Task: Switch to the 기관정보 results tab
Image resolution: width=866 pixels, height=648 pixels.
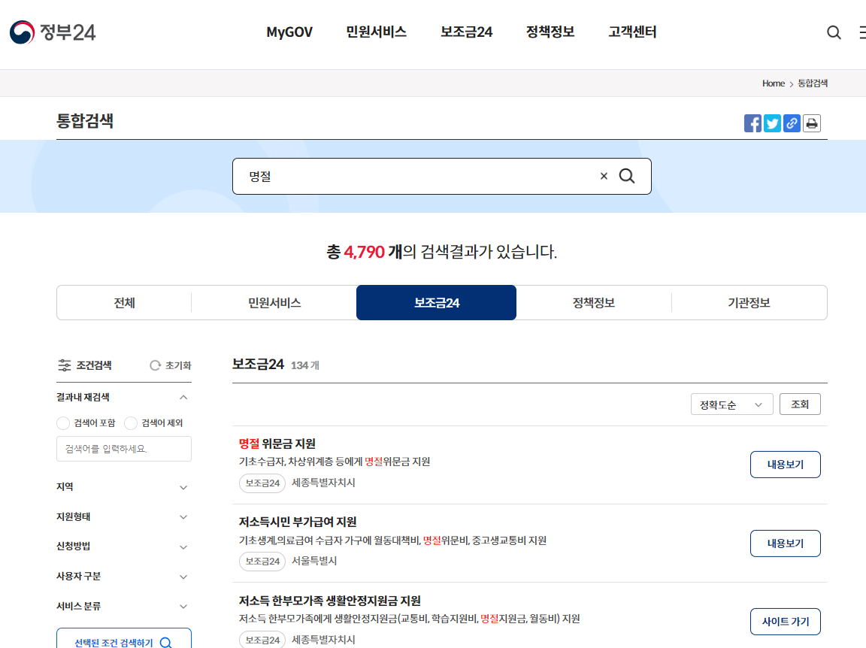Action: (x=749, y=302)
